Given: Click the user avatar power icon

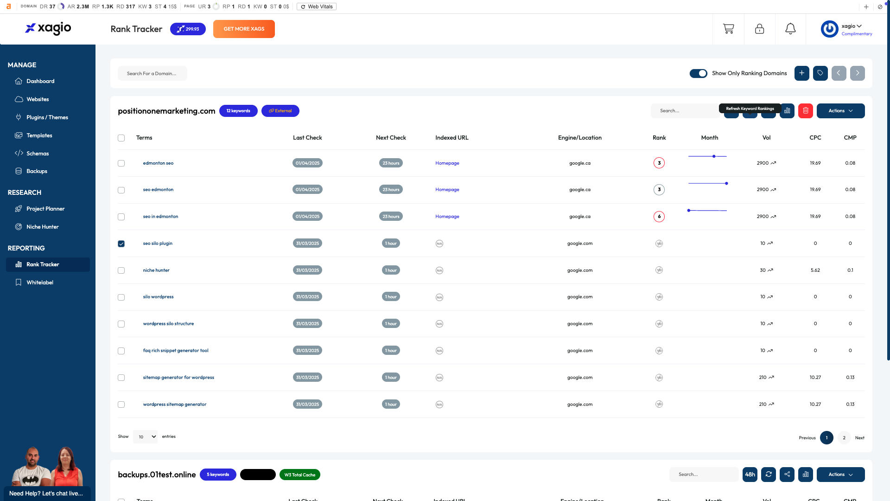Looking at the screenshot, I should tap(829, 29).
